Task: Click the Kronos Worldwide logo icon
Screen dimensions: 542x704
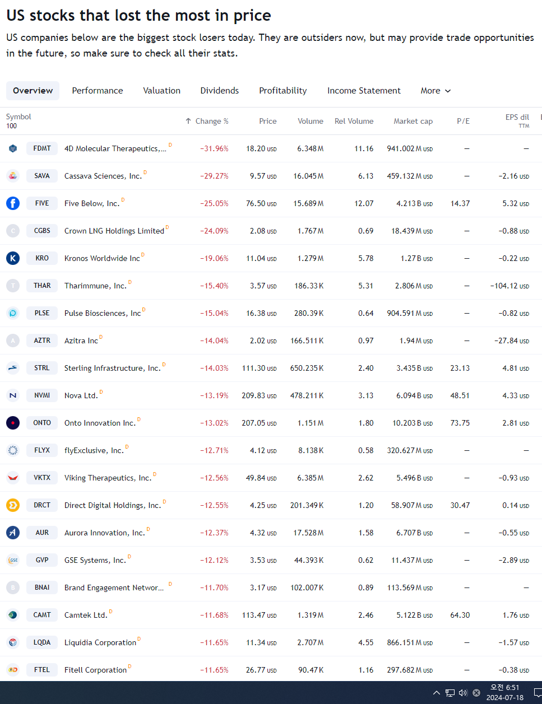Action: pyautogui.click(x=13, y=258)
